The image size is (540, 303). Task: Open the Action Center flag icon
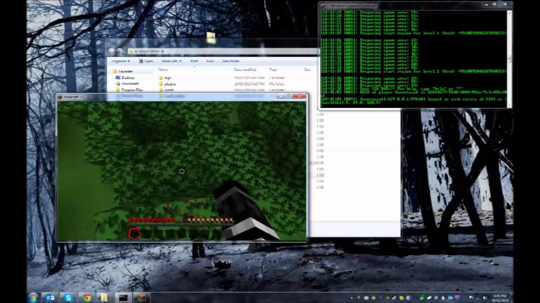pyautogui.click(x=471, y=298)
